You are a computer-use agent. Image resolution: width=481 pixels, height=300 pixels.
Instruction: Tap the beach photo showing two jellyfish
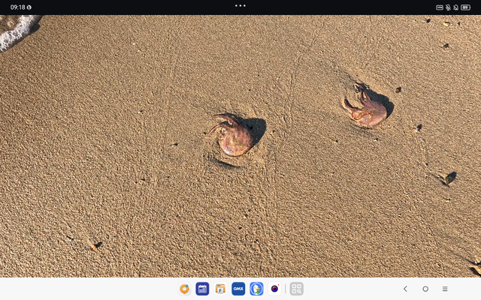click(x=240, y=146)
